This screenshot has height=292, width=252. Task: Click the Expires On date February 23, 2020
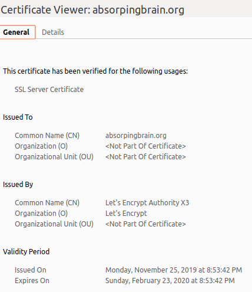click(170, 281)
